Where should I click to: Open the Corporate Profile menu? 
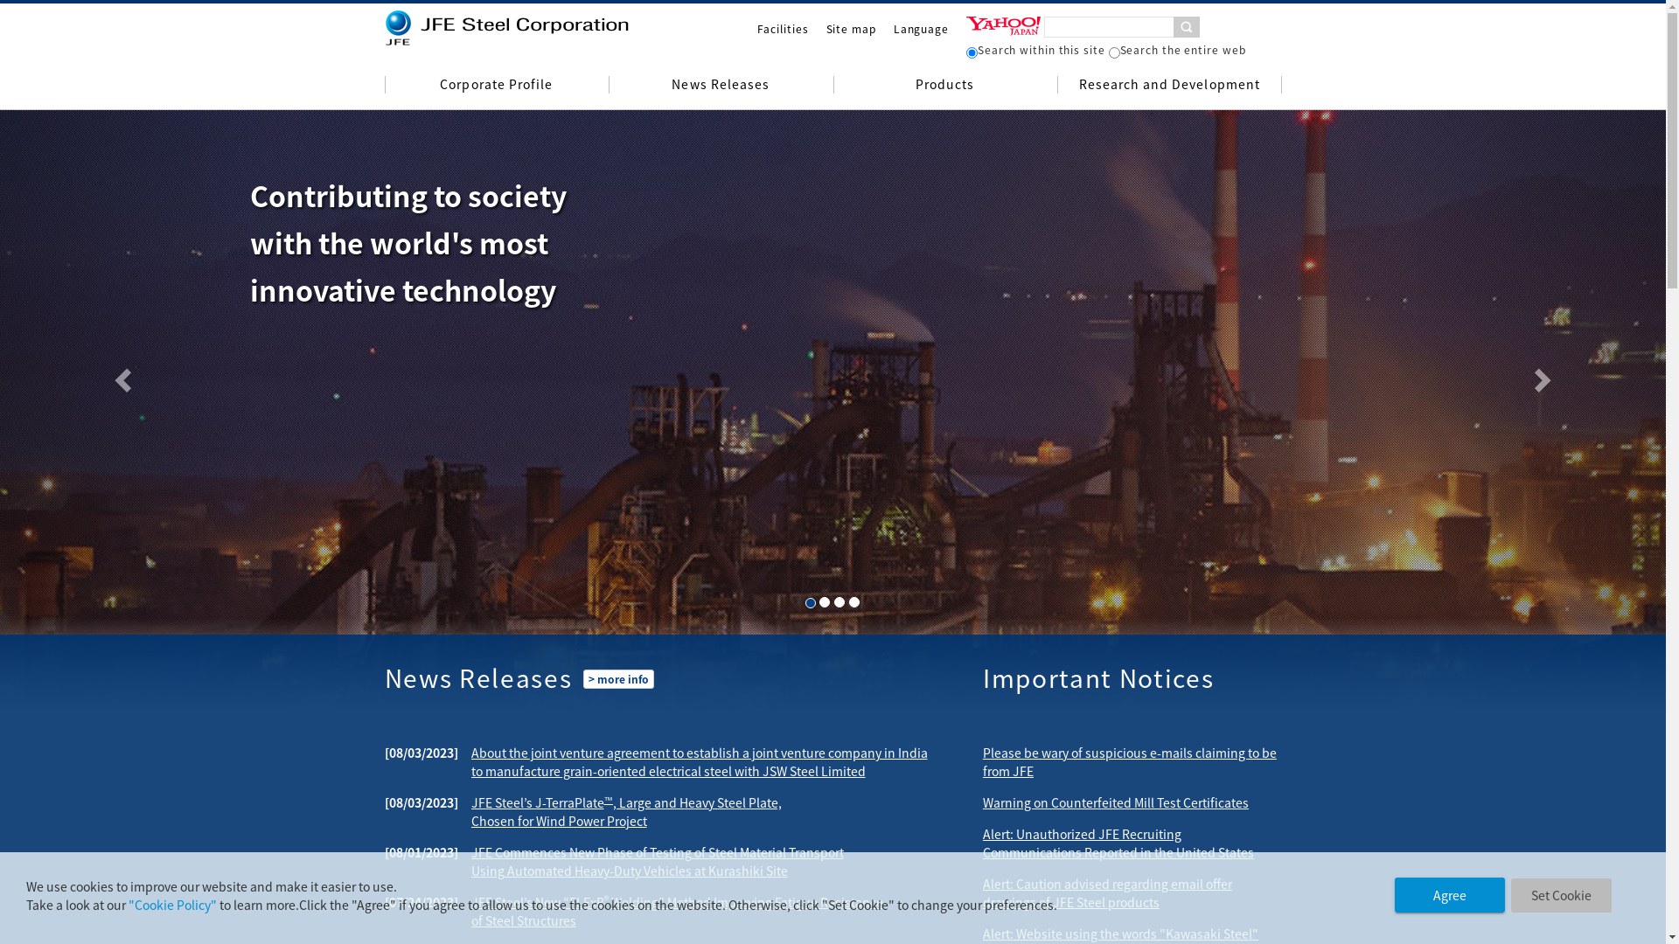[x=497, y=85]
